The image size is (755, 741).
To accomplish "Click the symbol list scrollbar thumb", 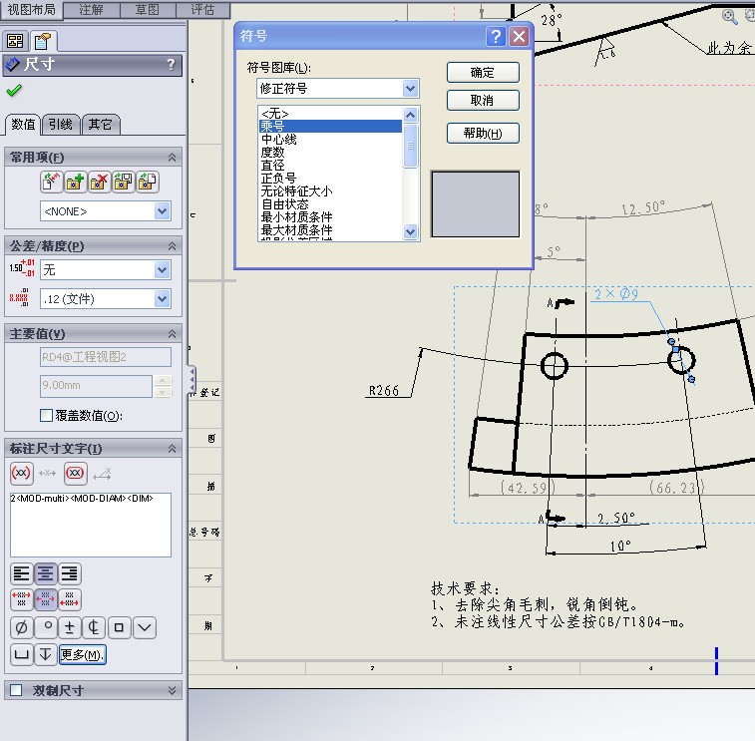I will pos(410,146).
